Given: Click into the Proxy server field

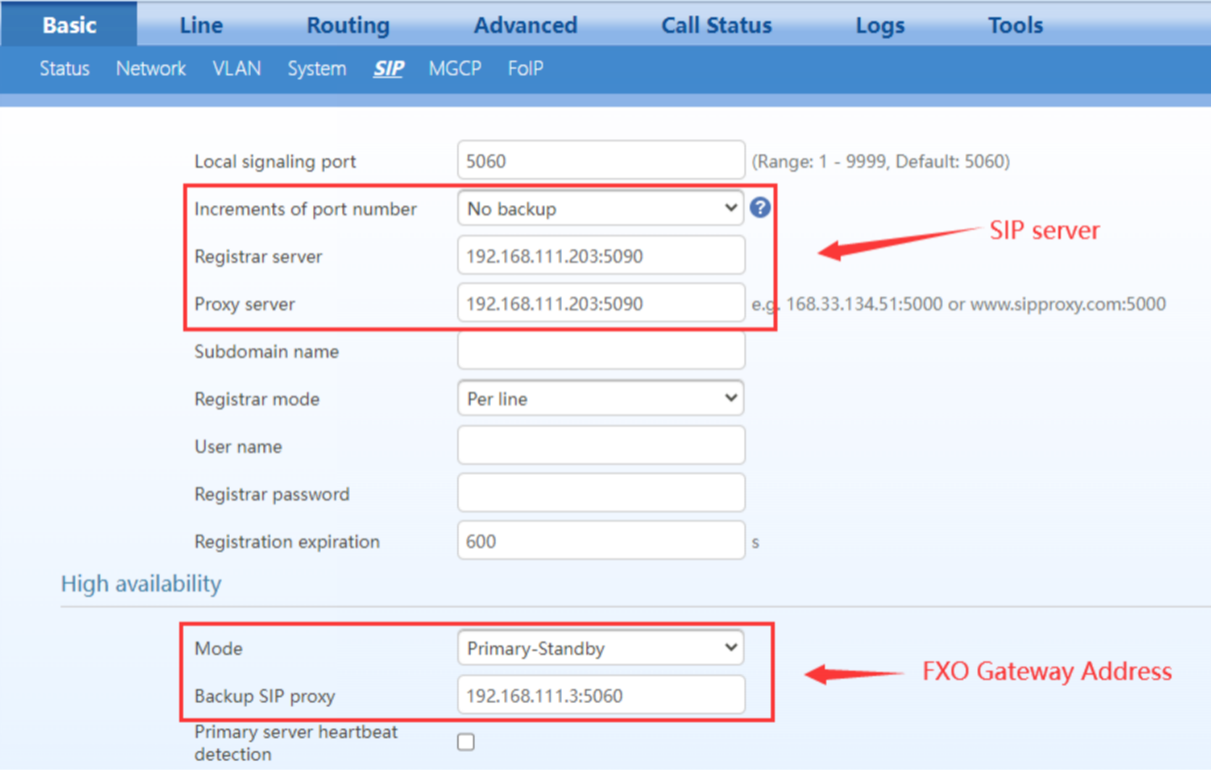Looking at the screenshot, I should coord(600,303).
